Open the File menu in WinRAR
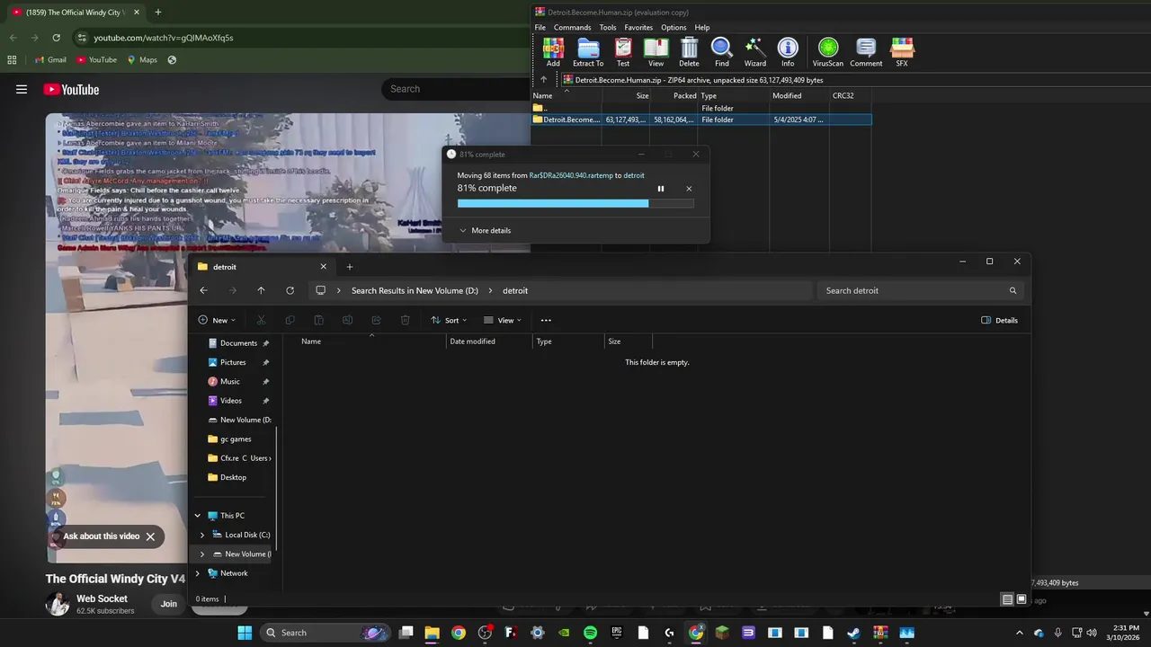This screenshot has width=1151, height=647. 540,28
